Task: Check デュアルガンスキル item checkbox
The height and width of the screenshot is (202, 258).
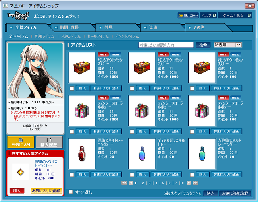Action: (132, 175)
